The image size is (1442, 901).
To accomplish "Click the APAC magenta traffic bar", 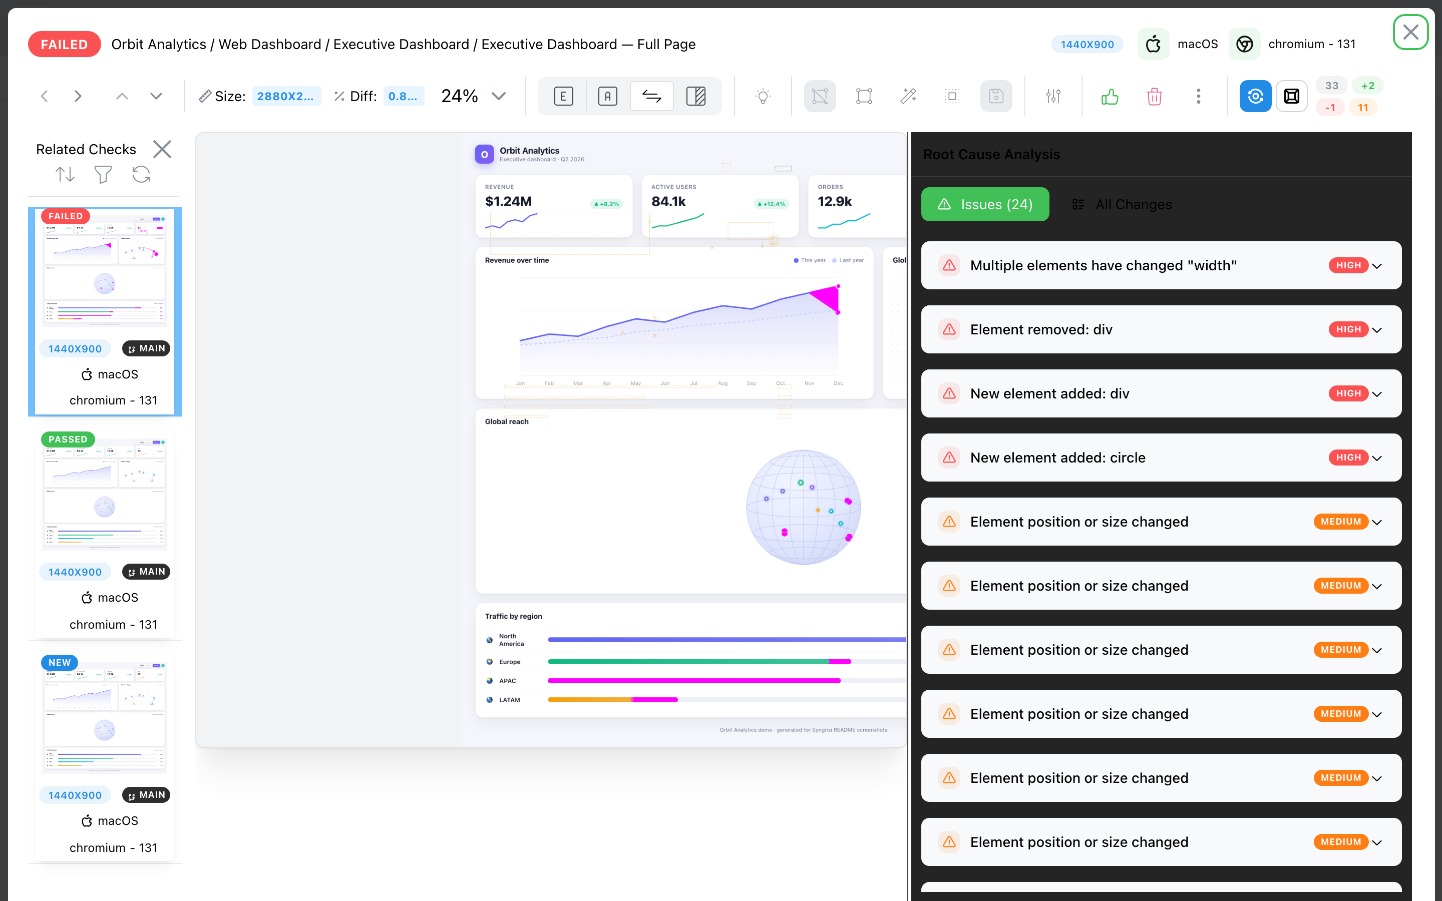I will 693,681.
